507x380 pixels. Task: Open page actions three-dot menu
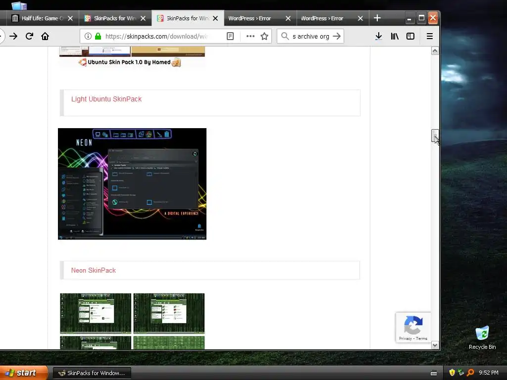click(250, 36)
